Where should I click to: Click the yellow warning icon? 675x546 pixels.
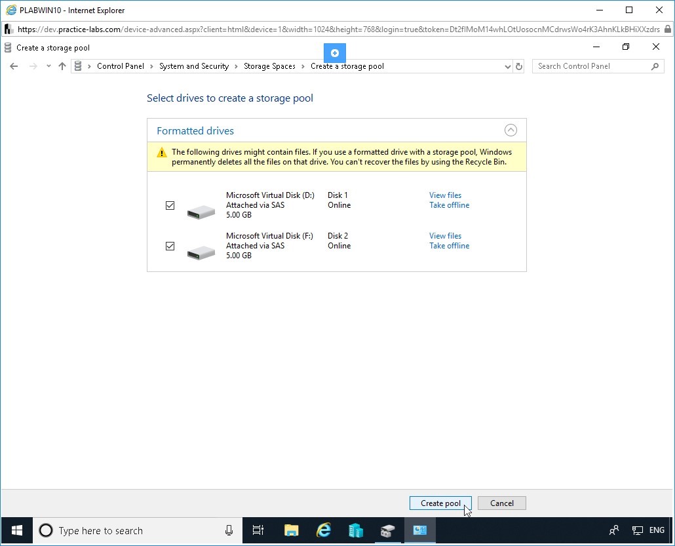coord(162,153)
